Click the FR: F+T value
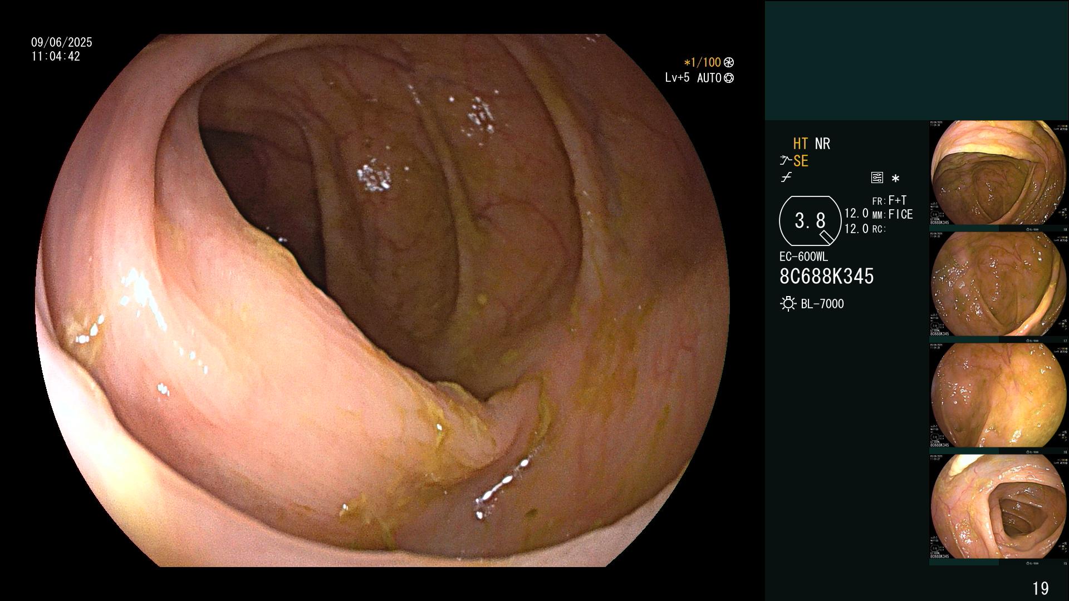1069x601 pixels. [x=890, y=200]
